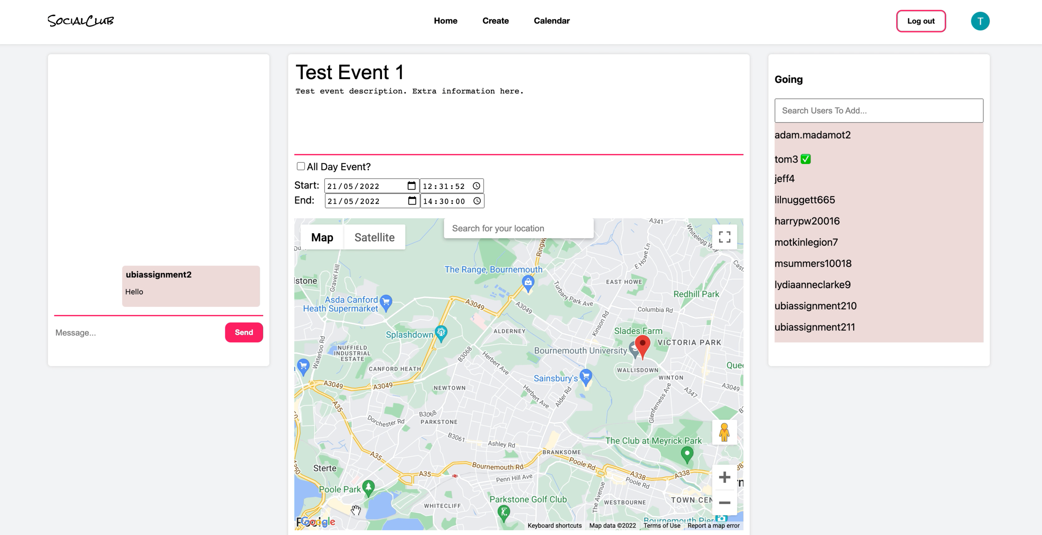The width and height of the screenshot is (1042, 535).
Task: Send the chat message
Action: 244,332
